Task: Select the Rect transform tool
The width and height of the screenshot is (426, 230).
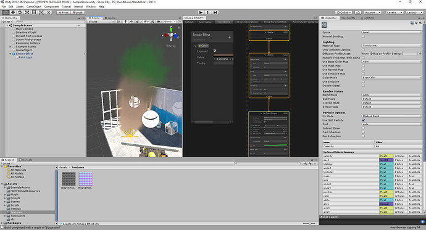Action: [34, 12]
